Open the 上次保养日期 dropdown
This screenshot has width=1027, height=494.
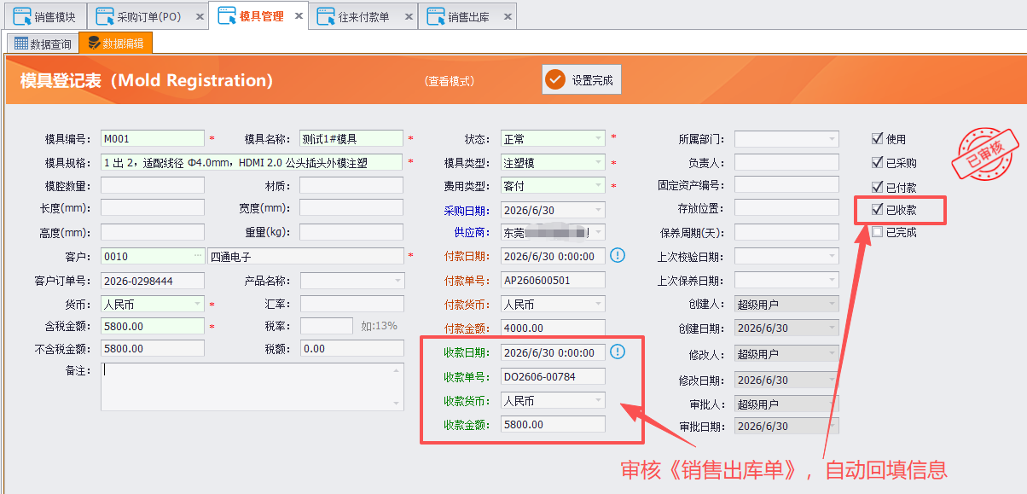pos(832,281)
